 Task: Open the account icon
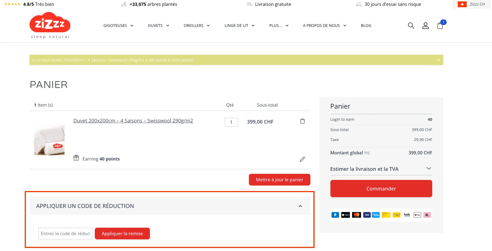point(425,25)
